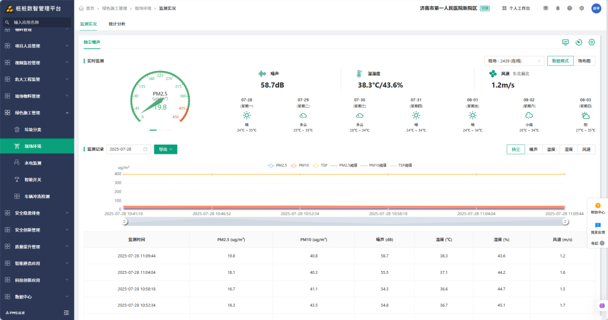608x320 pixels.
Task: Click the chart zoom slider right handle
Action: pyautogui.click(x=565, y=222)
